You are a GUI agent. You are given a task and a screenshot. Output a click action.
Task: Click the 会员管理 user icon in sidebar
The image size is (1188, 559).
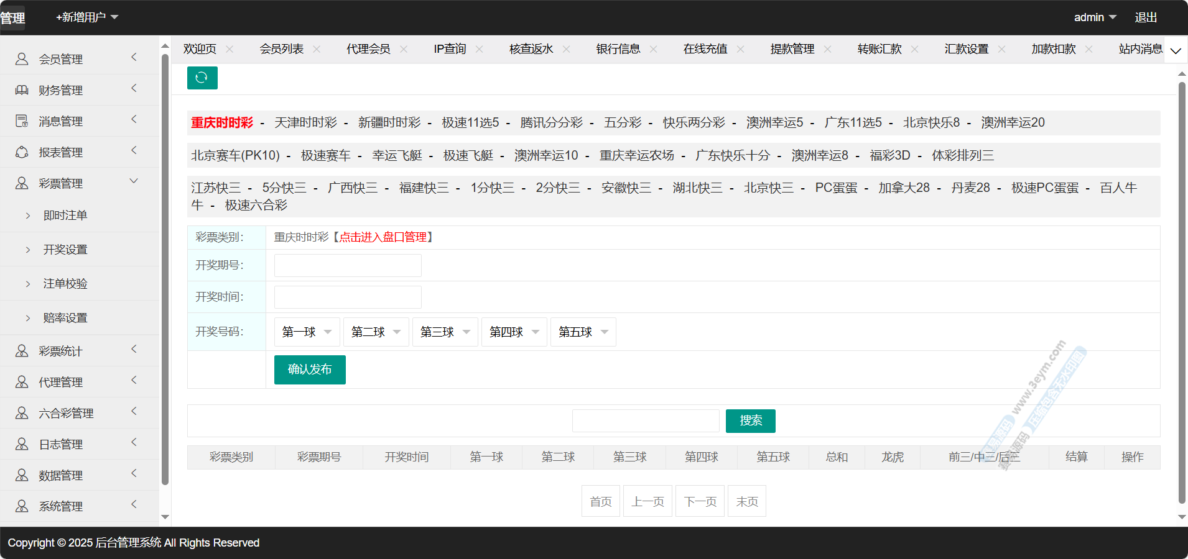[x=22, y=59]
